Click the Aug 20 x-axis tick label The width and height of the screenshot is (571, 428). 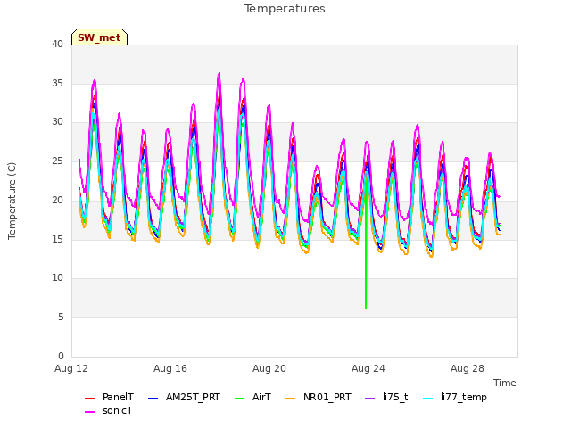click(x=269, y=368)
